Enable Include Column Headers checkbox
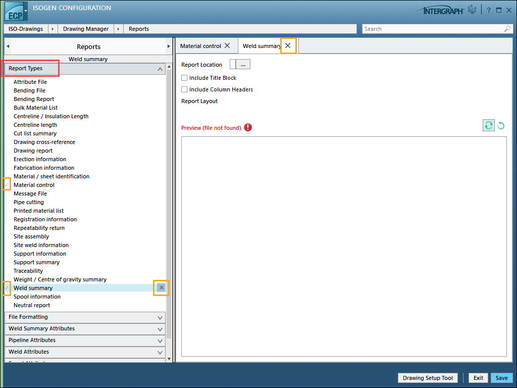The image size is (517, 388). [184, 89]
